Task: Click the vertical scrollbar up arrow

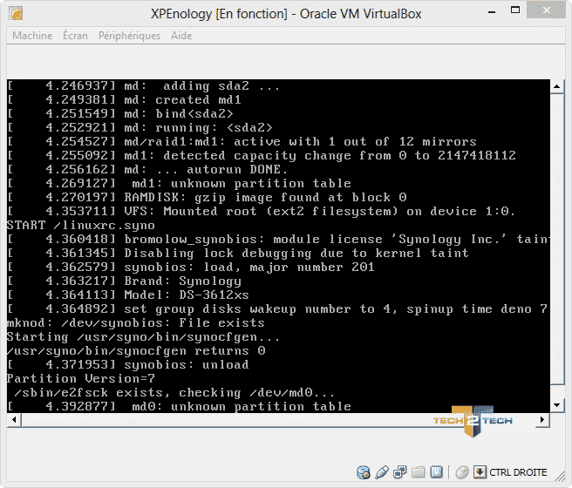Action: click(x=556, y=87)
